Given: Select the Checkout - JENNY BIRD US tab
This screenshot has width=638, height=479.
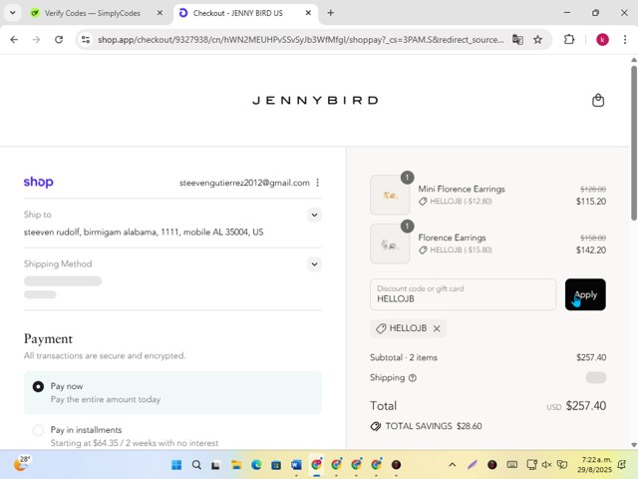Looking at the screenshot, I should click(x=237, y=13).
